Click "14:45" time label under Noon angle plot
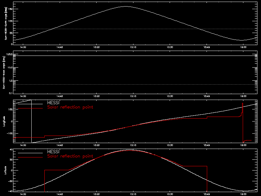This screenshot has width=261, height=196. 60,96
